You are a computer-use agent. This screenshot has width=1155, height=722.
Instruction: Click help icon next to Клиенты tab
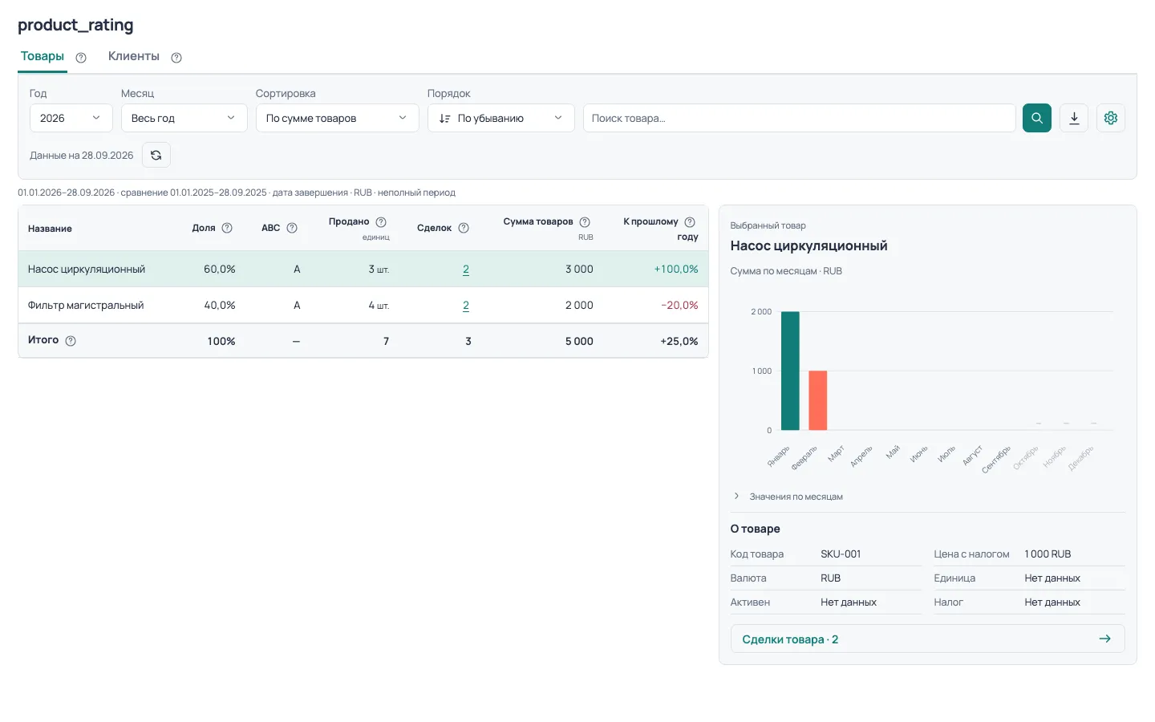pos(176,58)
